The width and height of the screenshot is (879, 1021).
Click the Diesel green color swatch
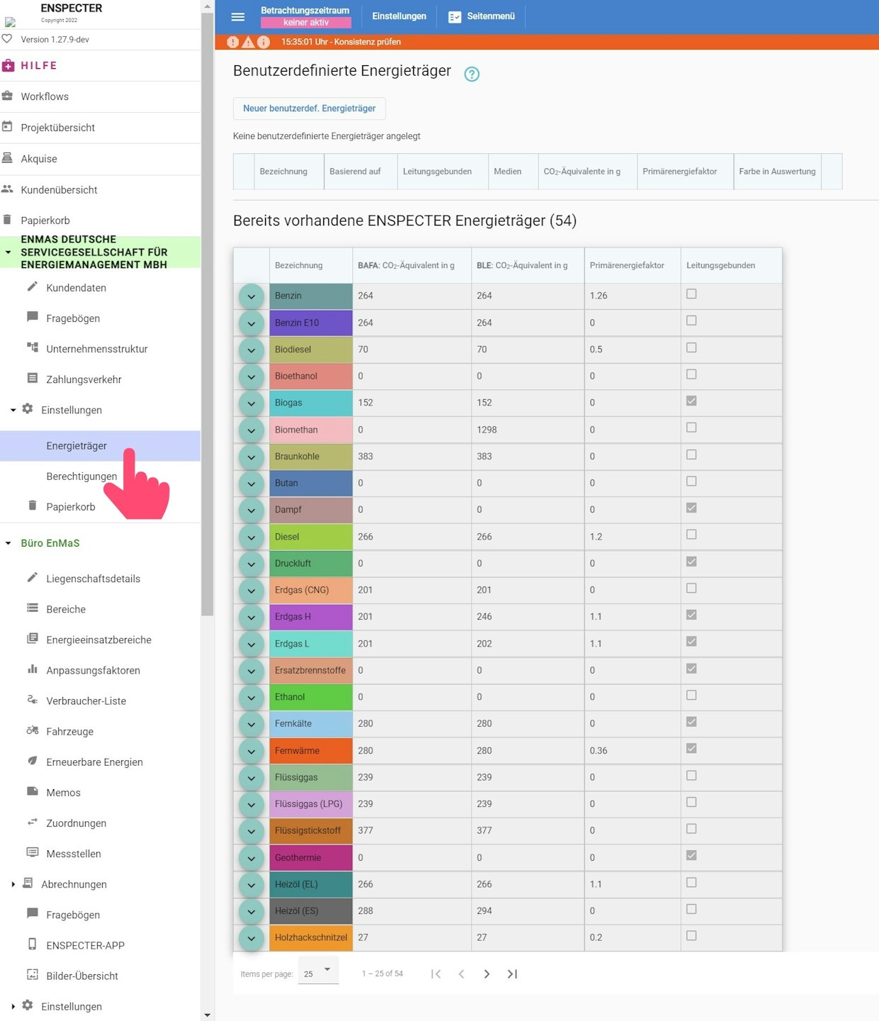pyautogui.click(x=310, y=537)
